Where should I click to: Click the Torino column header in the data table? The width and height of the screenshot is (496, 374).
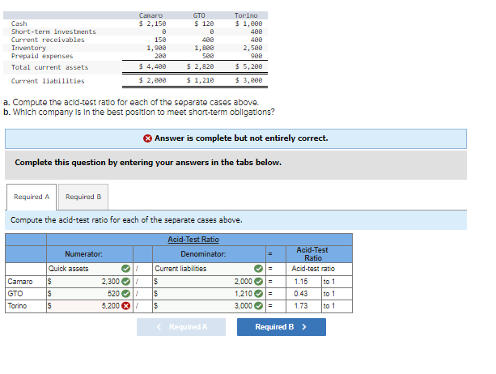click(246, 15)
